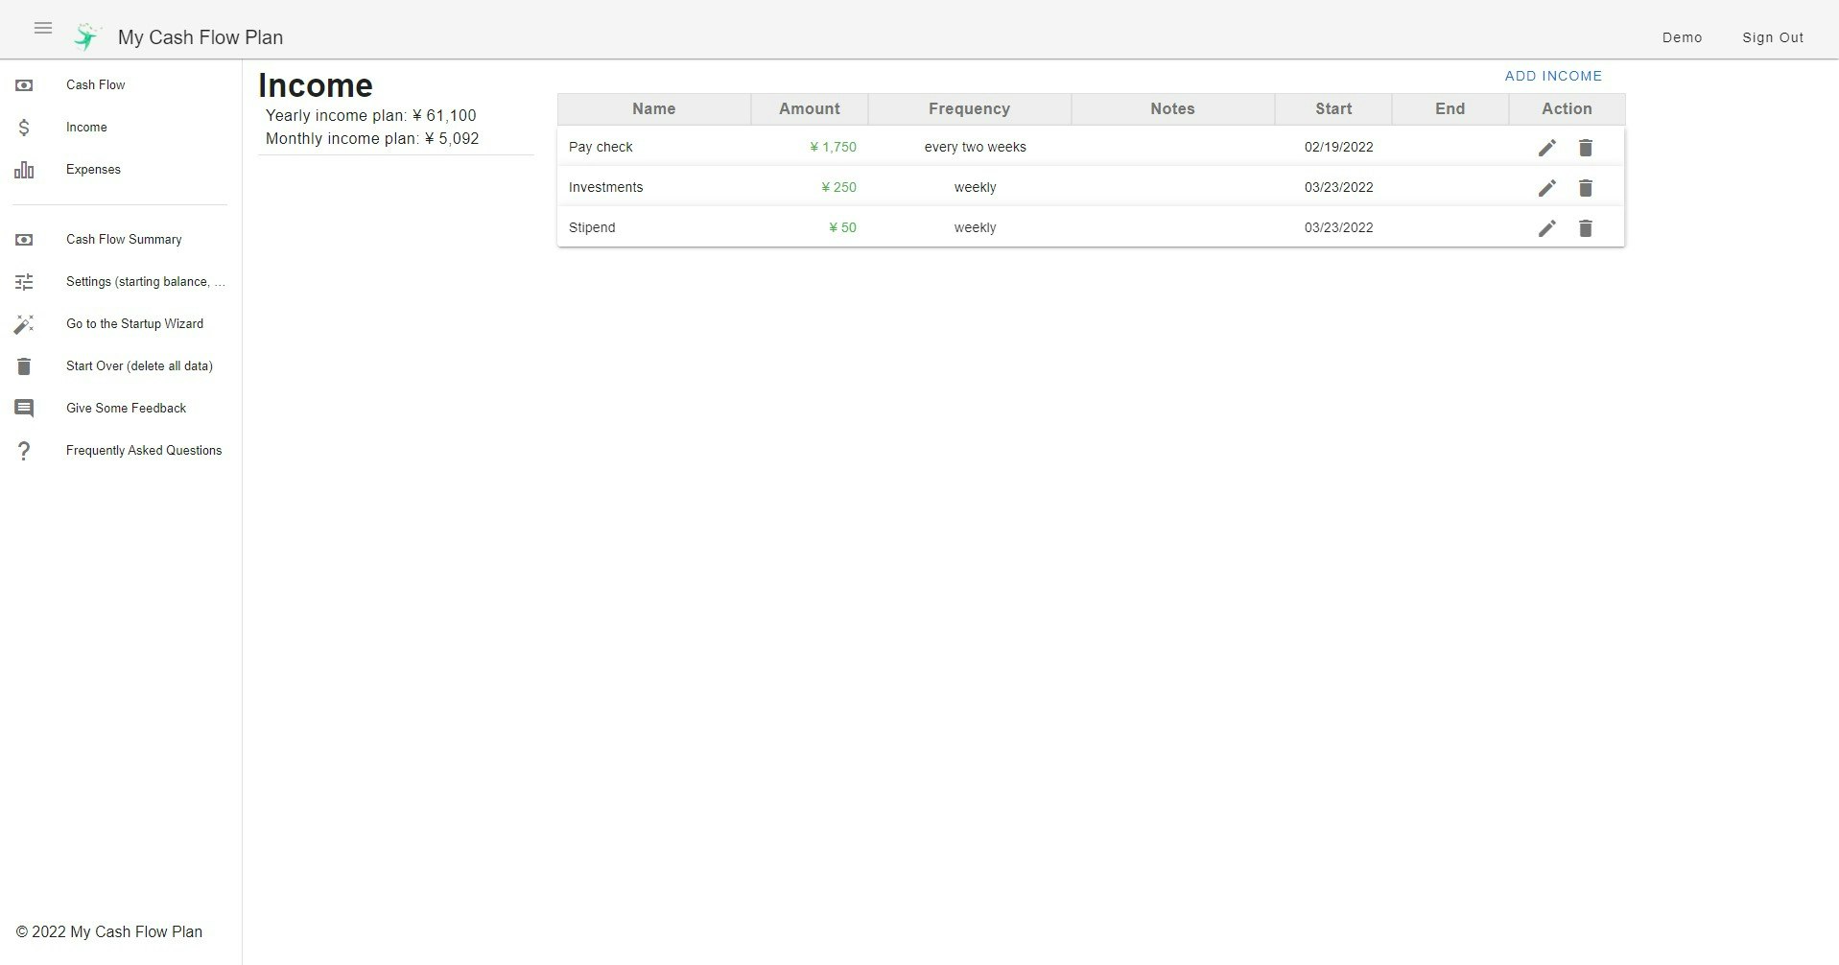
Task: Select the Cash Flow sidebar icon
Action: 24,84
